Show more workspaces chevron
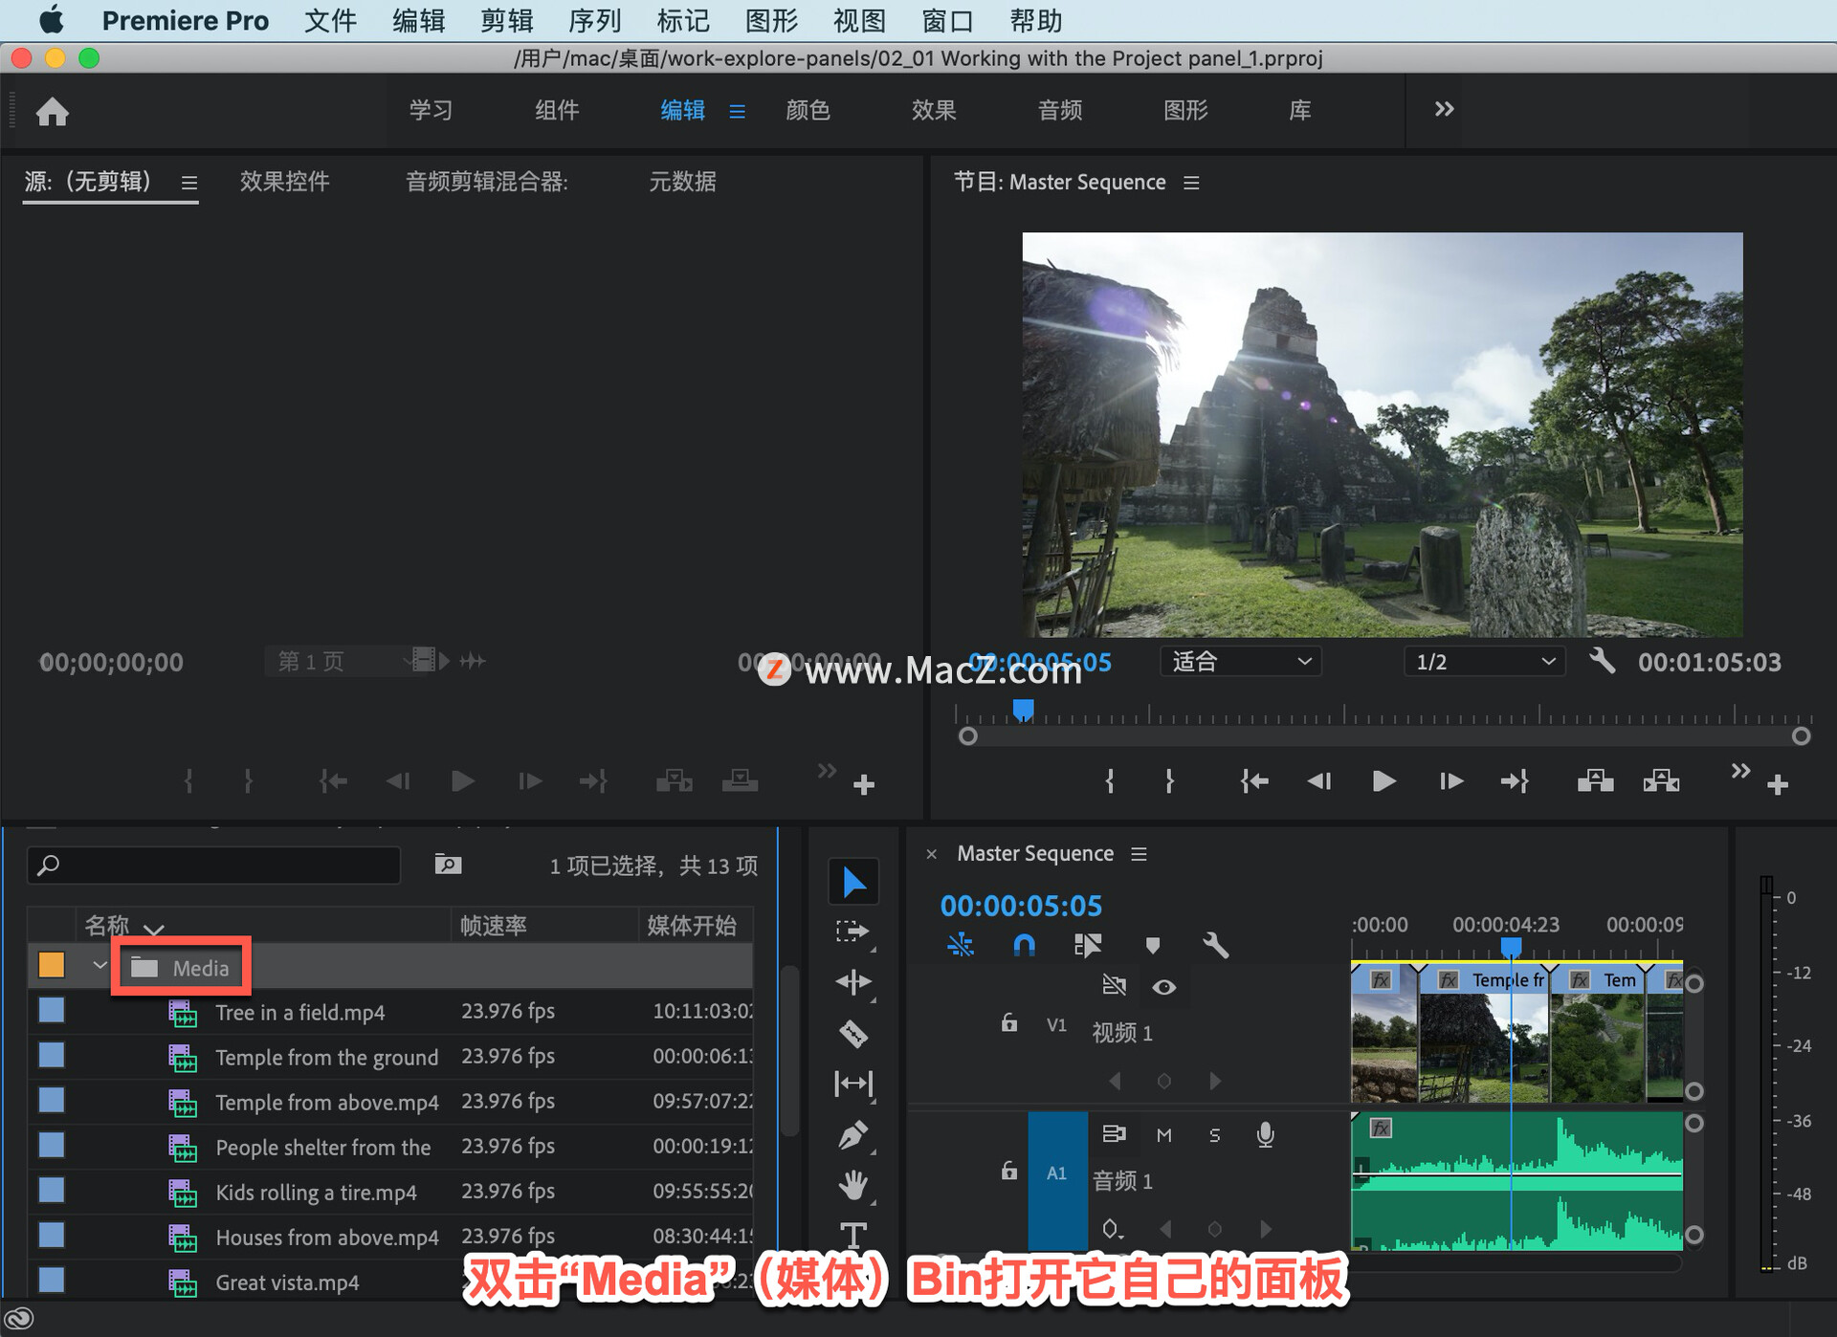This screenshot has height=1337, width=1837. [1444, 109]
